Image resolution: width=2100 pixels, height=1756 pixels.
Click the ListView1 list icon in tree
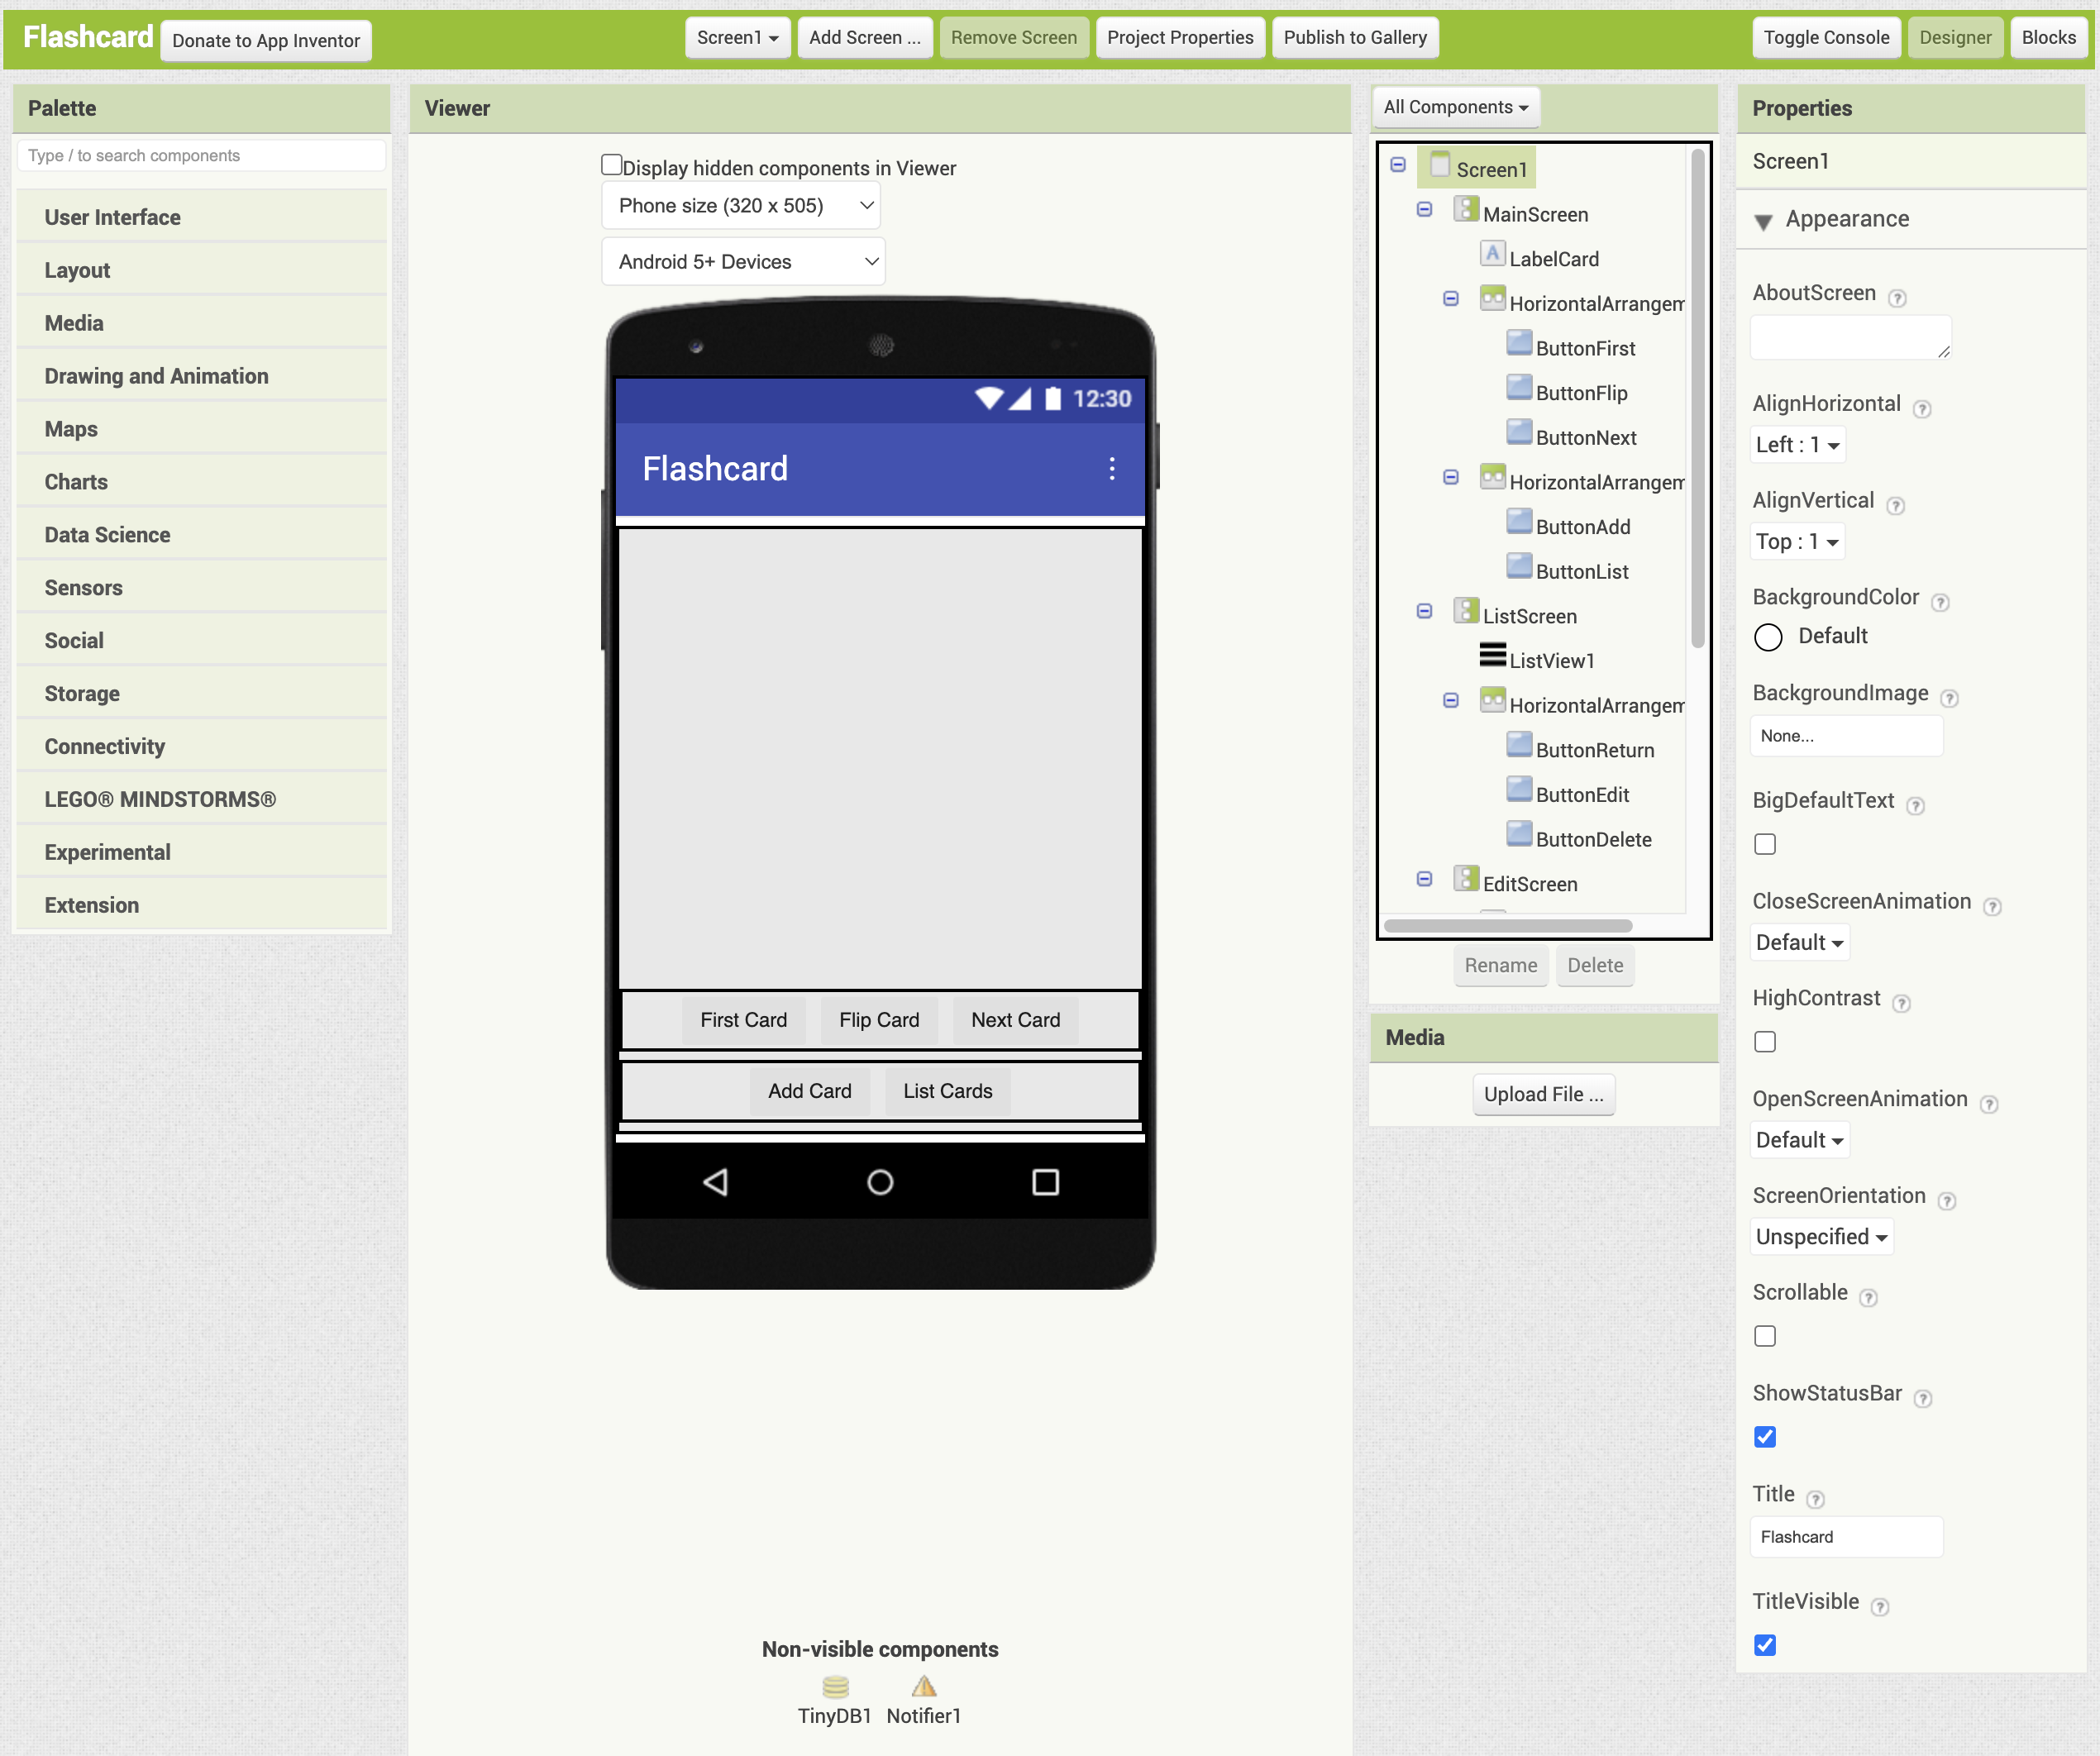pyautogui.click(x=1492, y=655)
